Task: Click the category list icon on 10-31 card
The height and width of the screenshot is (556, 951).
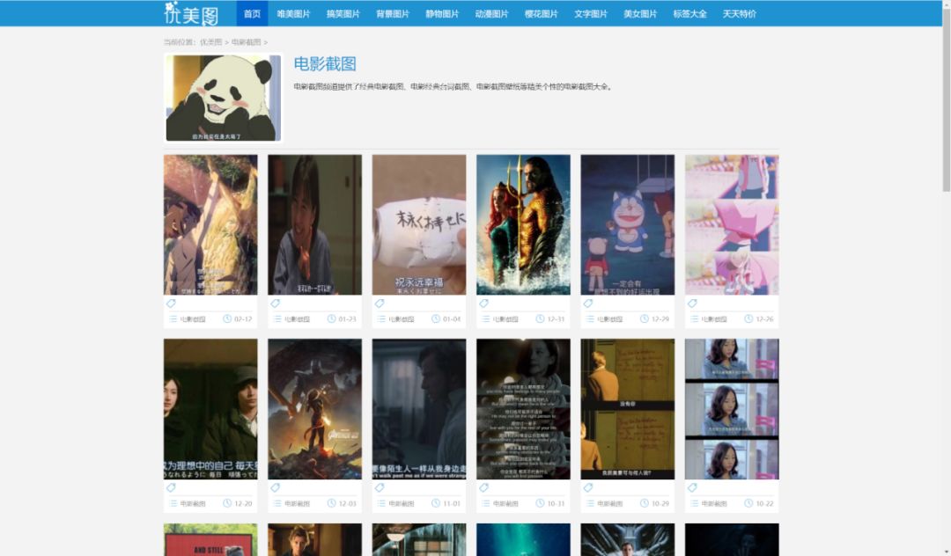Action: (486, 503)
